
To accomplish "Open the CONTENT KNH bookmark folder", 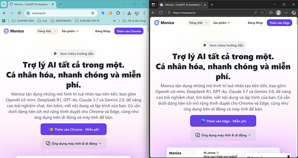I will (x=23, y=21).
